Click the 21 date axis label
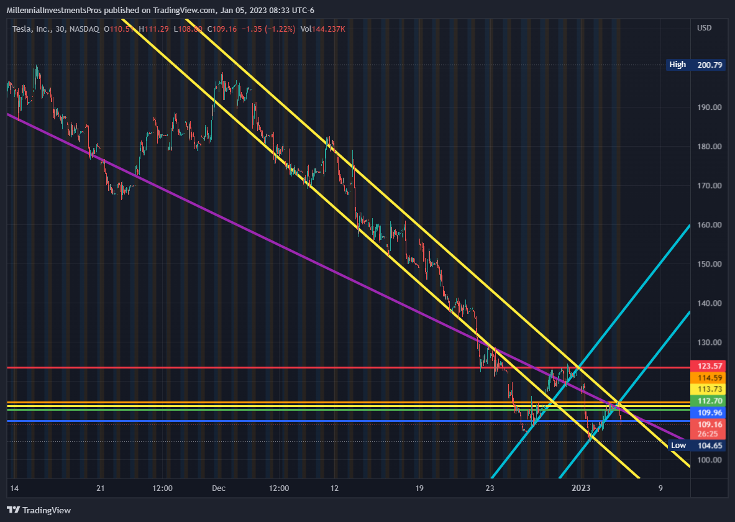The width and height of the screenshot is (735, 522). coord(100,488)
